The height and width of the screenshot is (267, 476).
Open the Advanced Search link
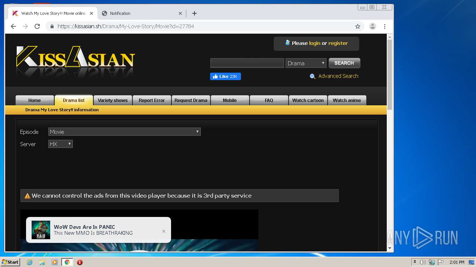coord(338,76)
